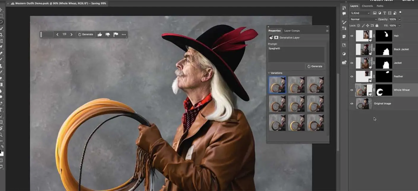
Task: Open the Layer Comps tab
Action: point(292,31)
